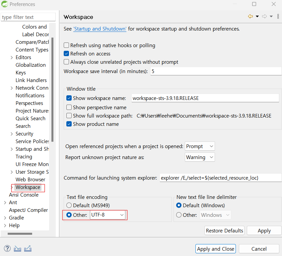Click the workspace name text field
Image resolution: width=282 pixels, height=256 pixels.
205,98
